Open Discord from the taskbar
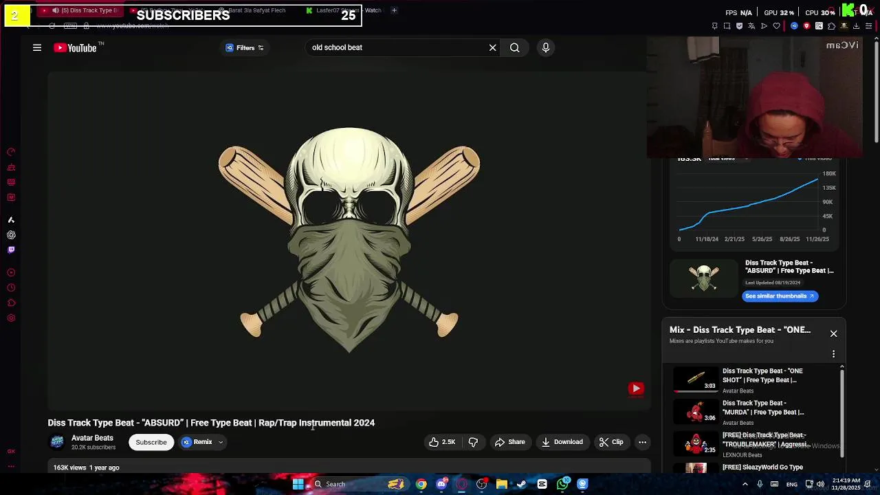 (x=441, y=484)
